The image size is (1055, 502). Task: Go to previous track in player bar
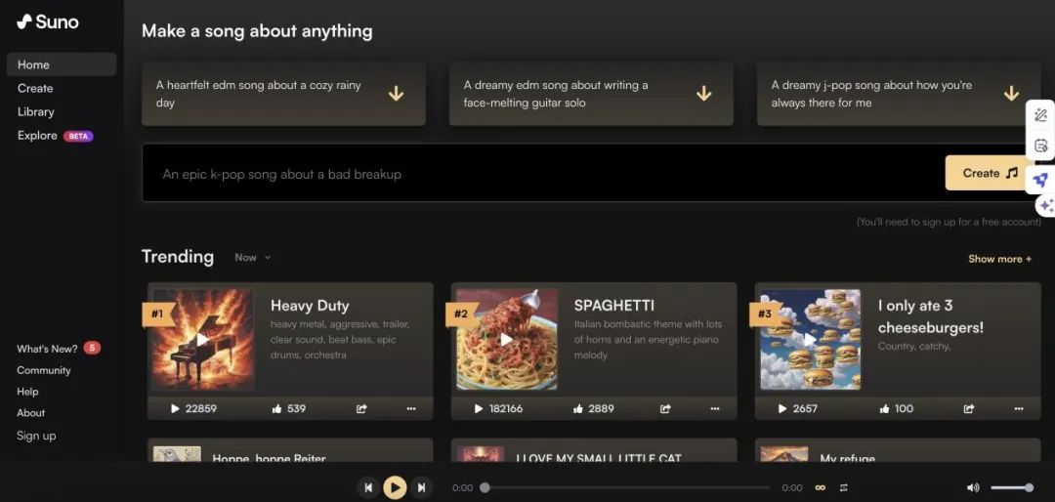pyautogui.click(x=368, y=487)
